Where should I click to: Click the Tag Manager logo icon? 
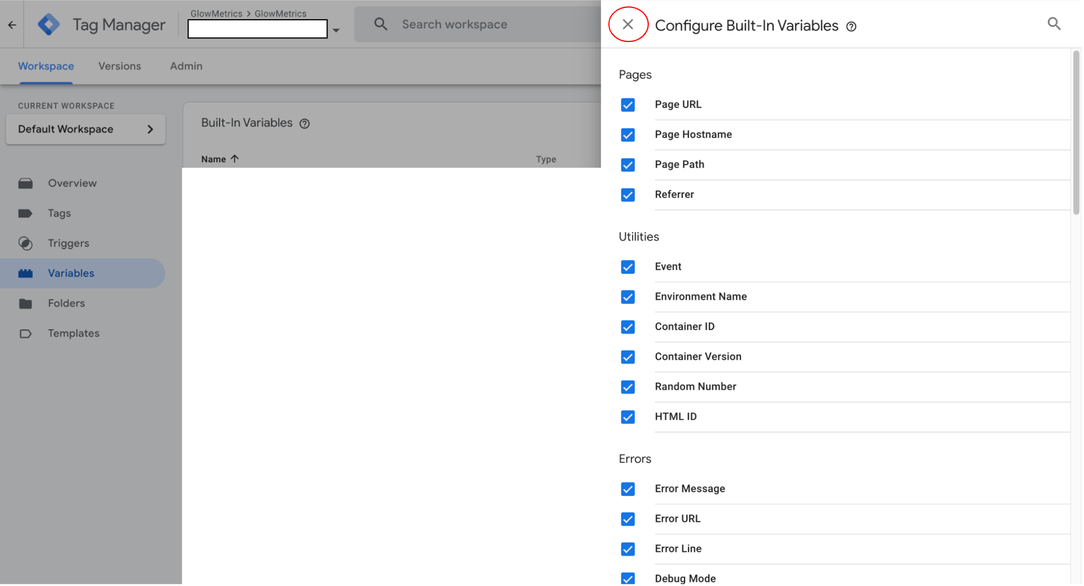tap(49, 24)
